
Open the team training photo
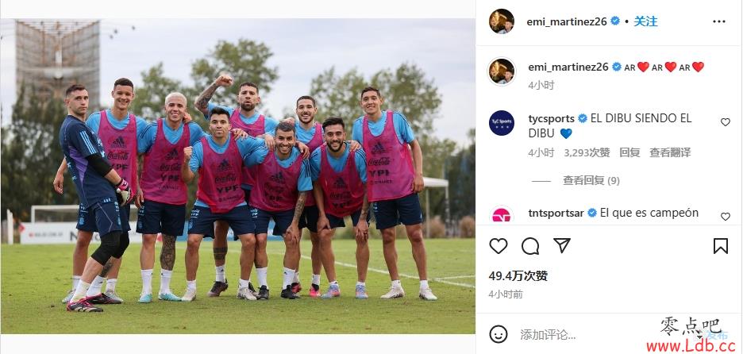pos(238,176)
